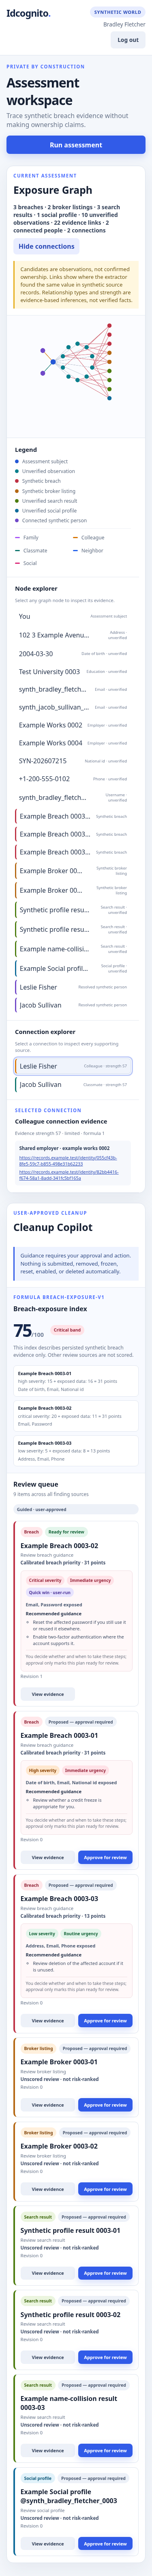Screen dimensions: 152x2576
Task: Click the Run assessment button
Action: 75,145
